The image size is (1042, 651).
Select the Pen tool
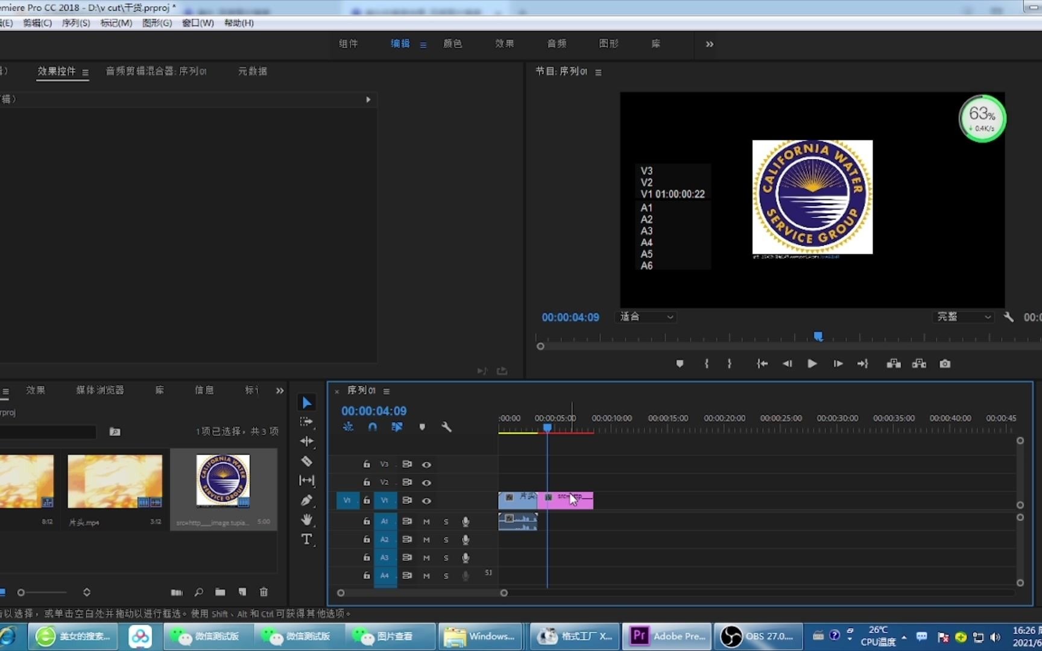click(307, 500)
